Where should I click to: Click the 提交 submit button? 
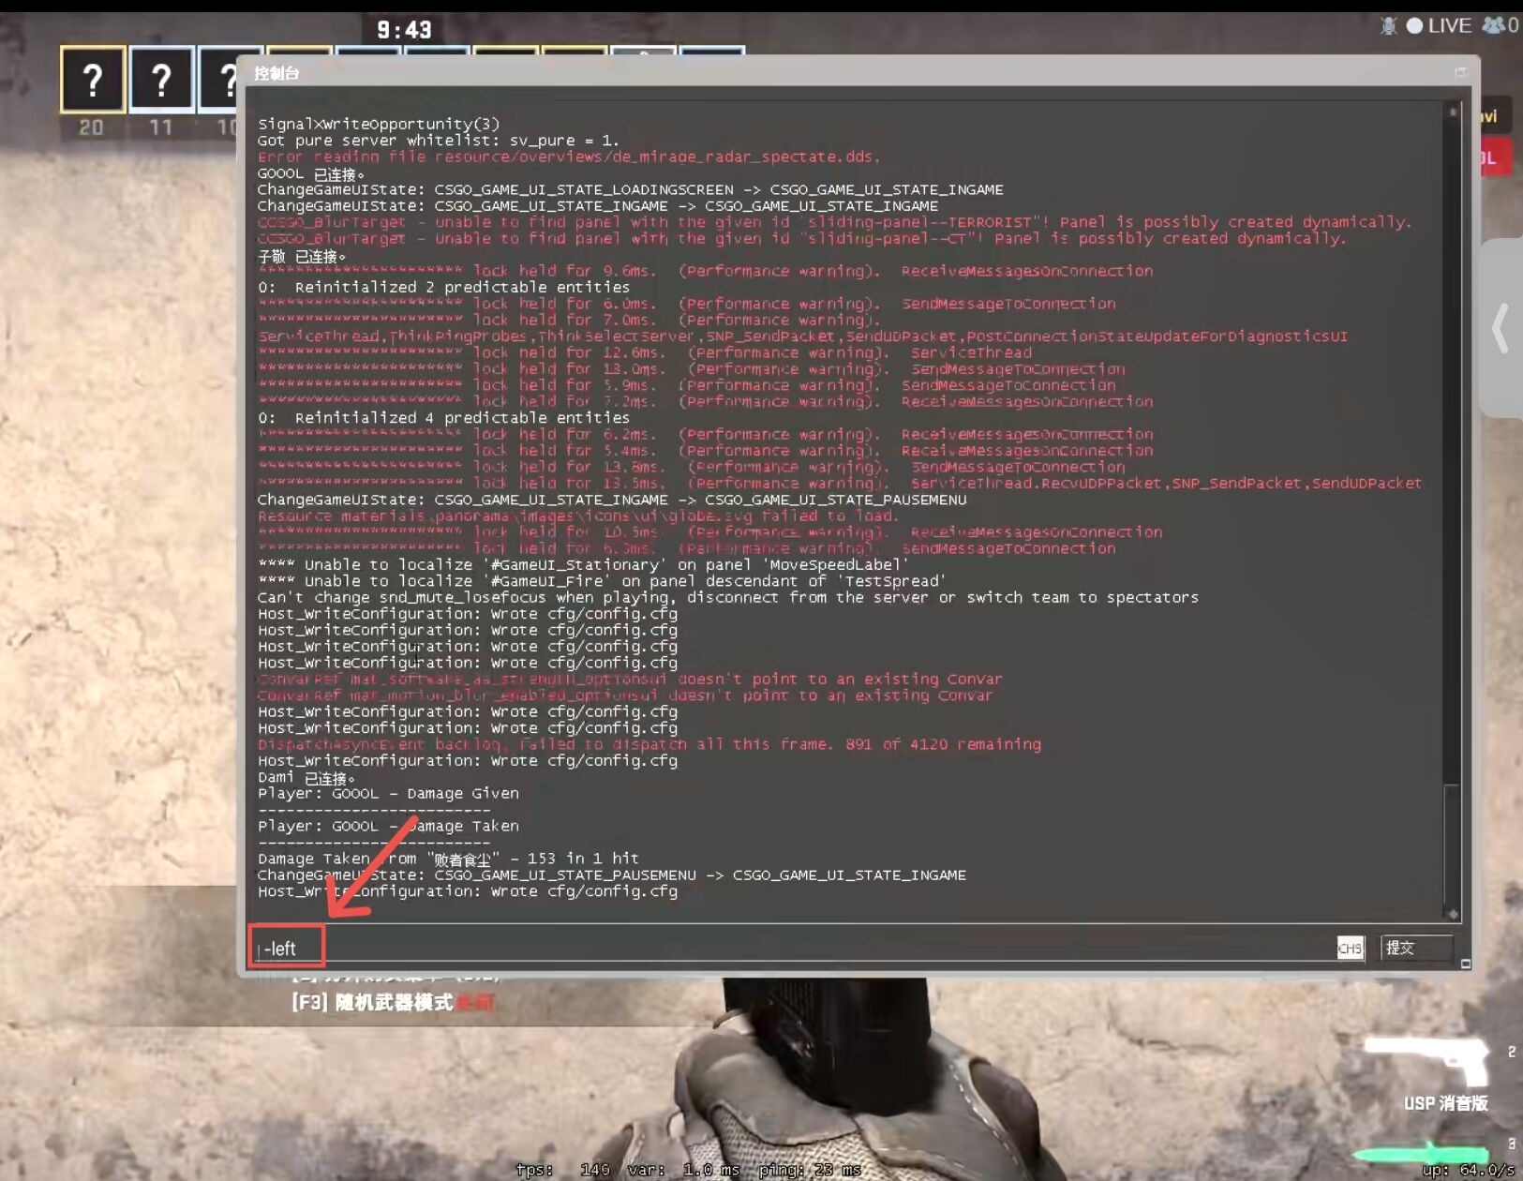[1415, 948]
